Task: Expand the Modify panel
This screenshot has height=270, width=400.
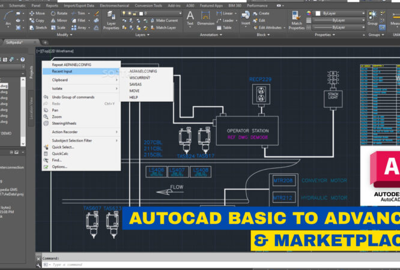Action: click(x=65, y=35)
